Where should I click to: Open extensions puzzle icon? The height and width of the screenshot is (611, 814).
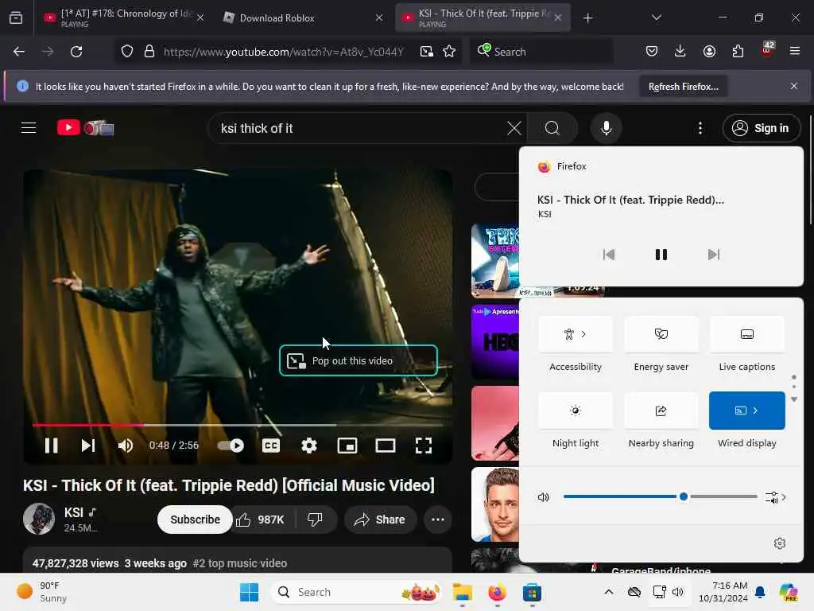click(x=738, y=51)
